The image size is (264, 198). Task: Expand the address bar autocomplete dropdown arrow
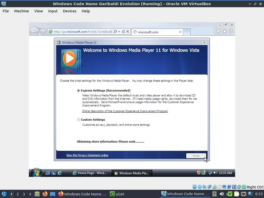119,31
